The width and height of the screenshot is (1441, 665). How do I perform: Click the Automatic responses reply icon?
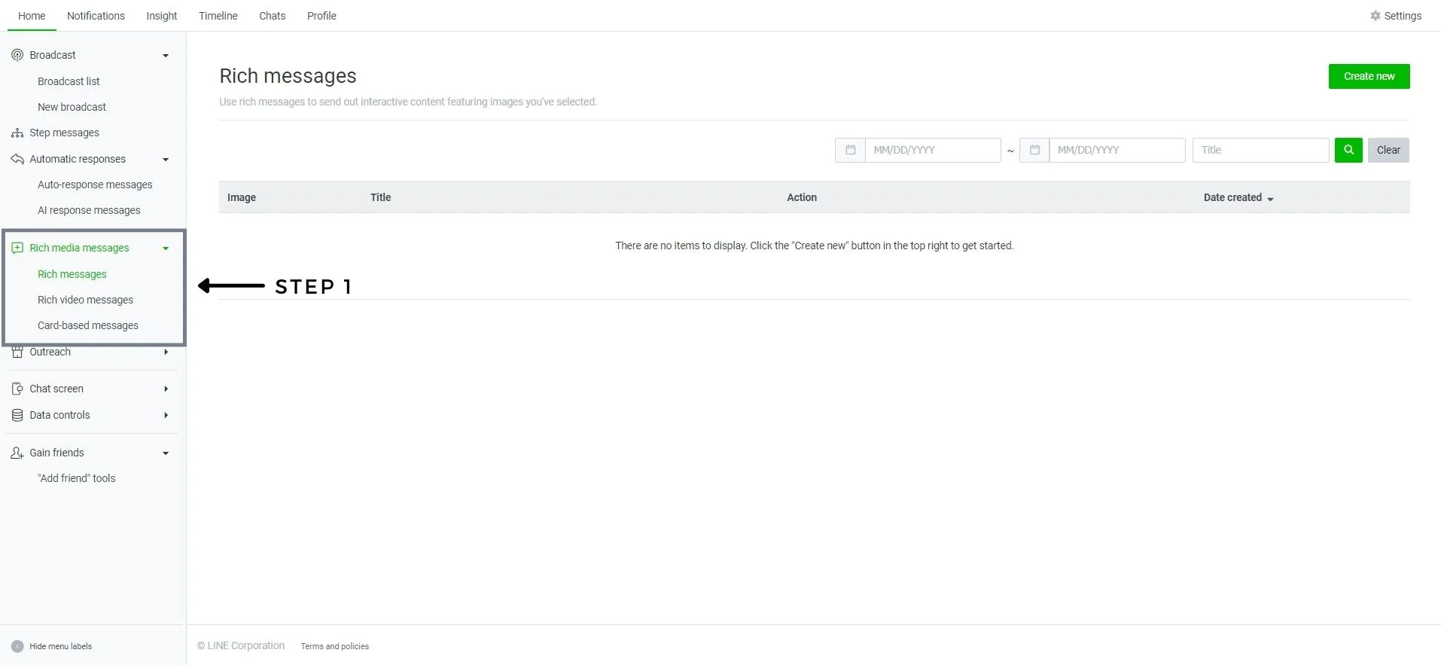17,159
